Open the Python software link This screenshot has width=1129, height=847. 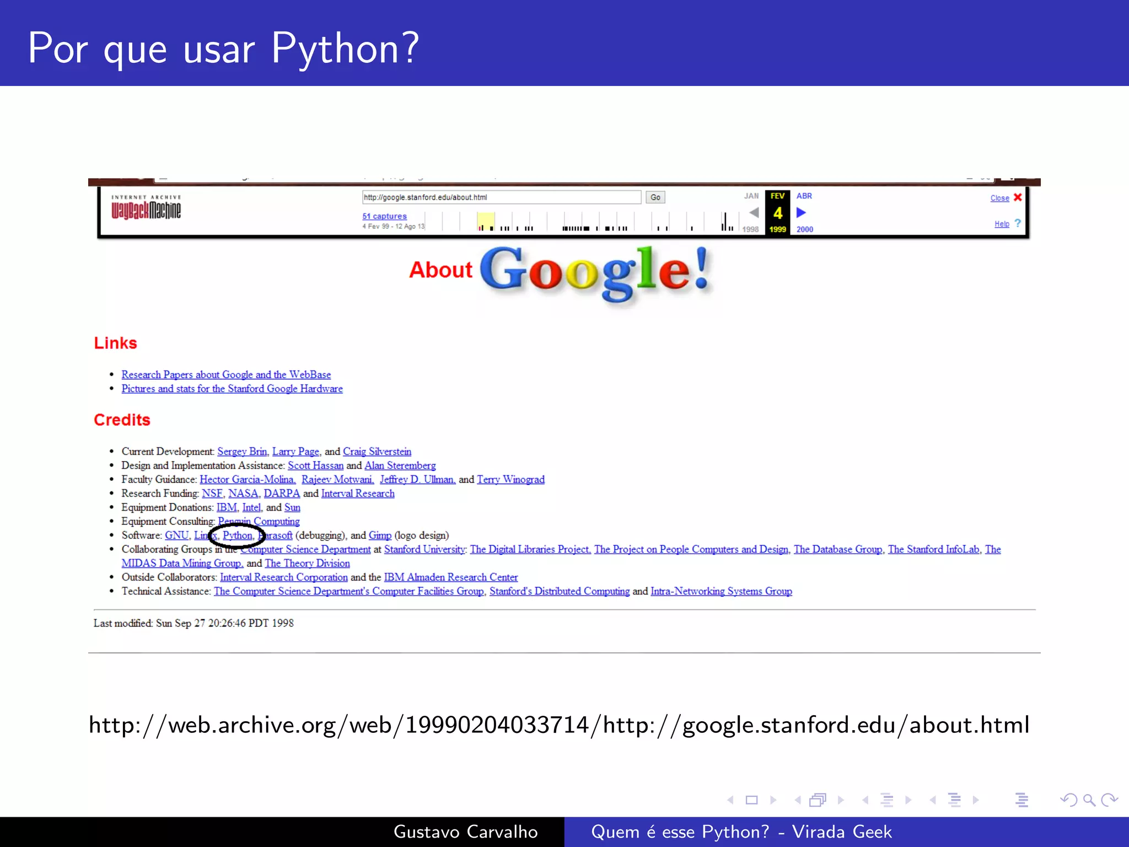[x=238, y=535]
